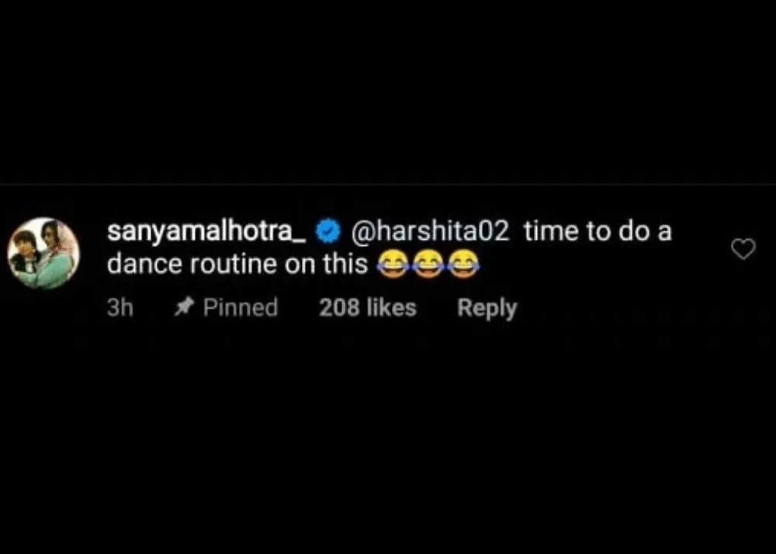The width and height of the screenshot is (776, 554).
Task: Click the word 'dance' in the comment
Action: pos(144,264)
